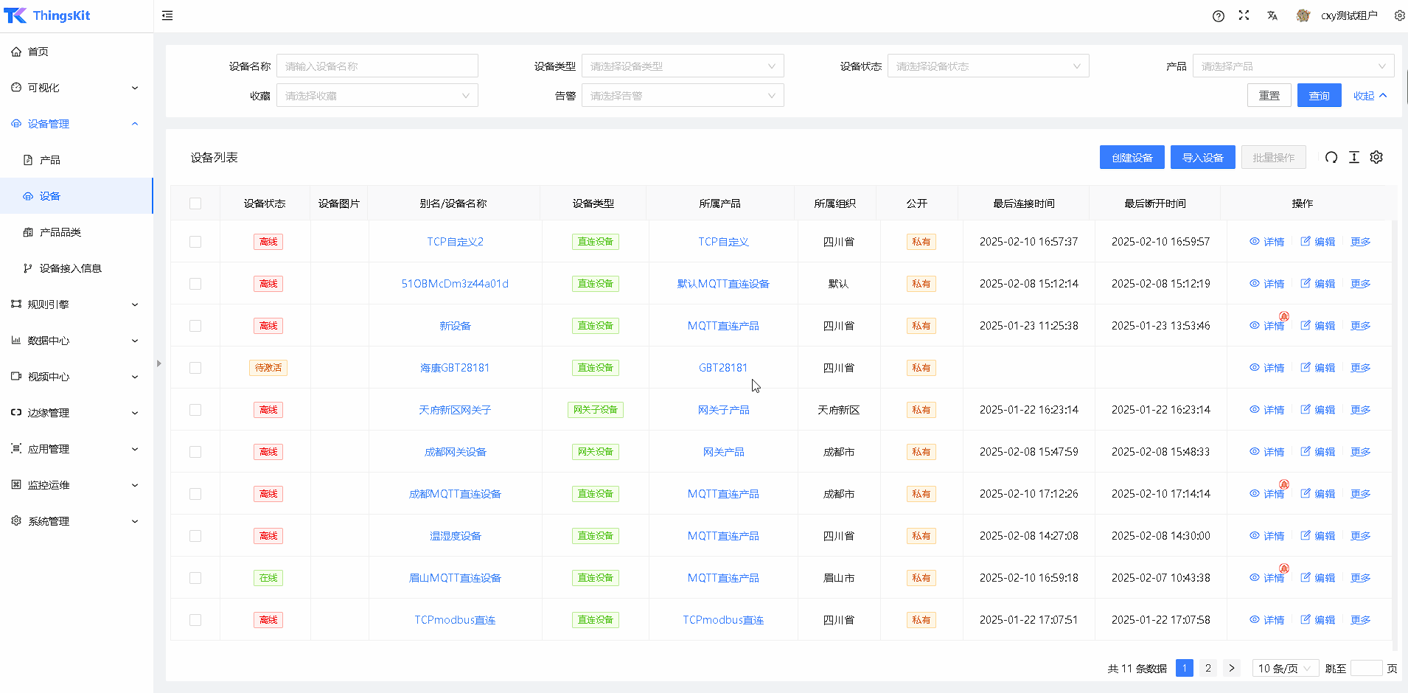Open the 设备类型 filter dropdown

click(x=682, y=66)
